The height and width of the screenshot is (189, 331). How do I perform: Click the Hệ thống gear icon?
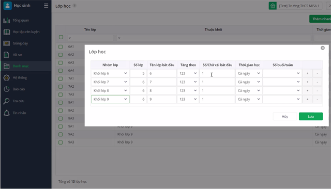click(7, 78)
